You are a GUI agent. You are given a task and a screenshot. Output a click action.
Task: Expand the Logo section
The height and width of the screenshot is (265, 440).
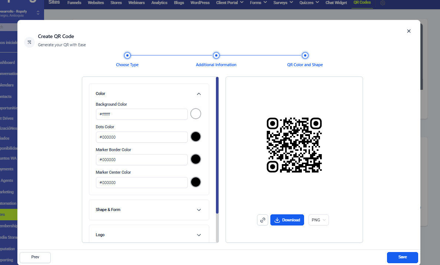[x=199, y=235]
